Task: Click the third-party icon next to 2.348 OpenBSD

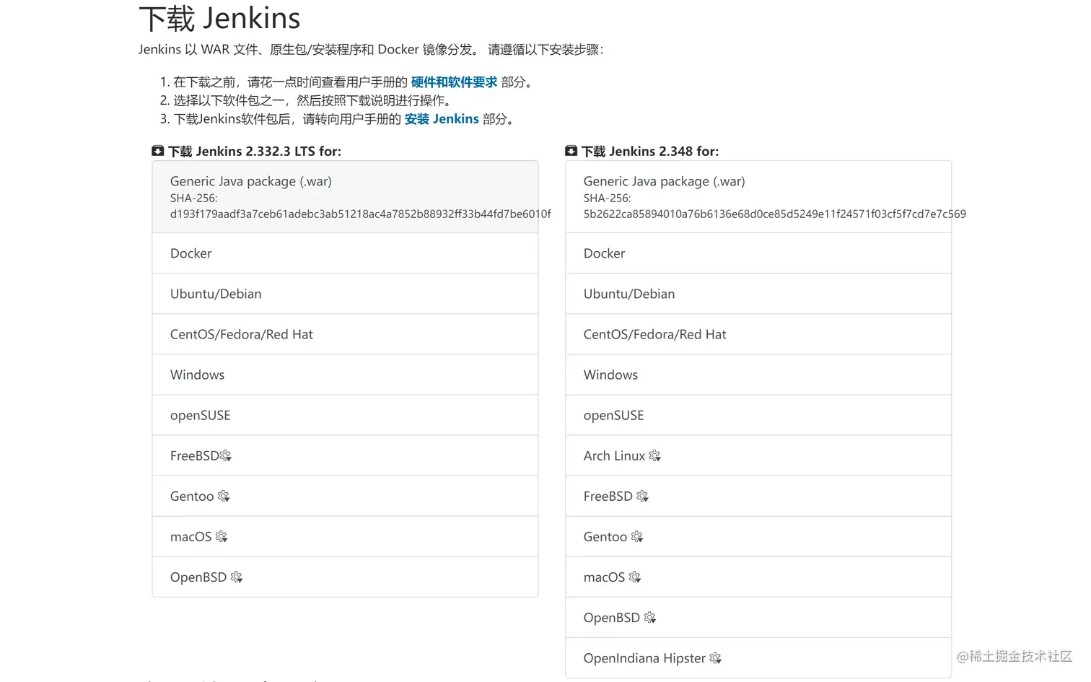Action: (650, 617)
